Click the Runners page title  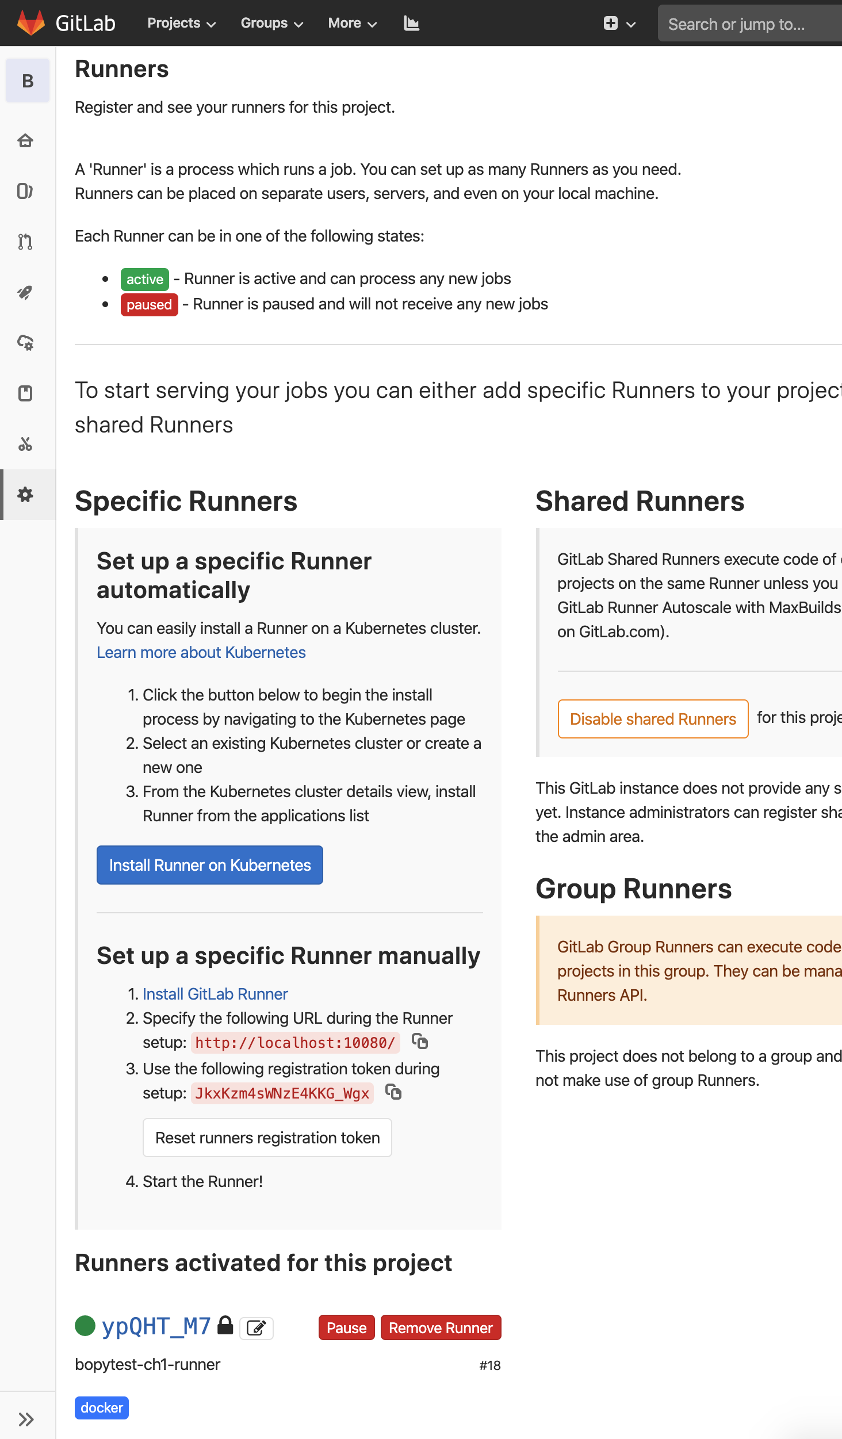[x=122, y=69]
